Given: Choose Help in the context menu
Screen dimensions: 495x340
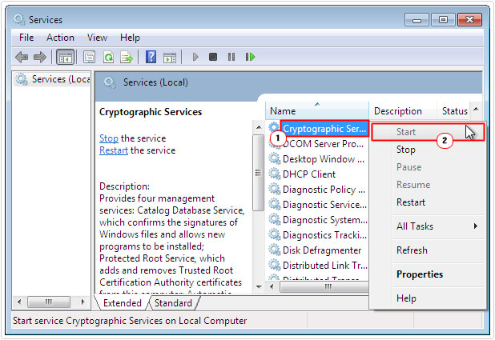Looking at the screenshot, I should [428, 298].
